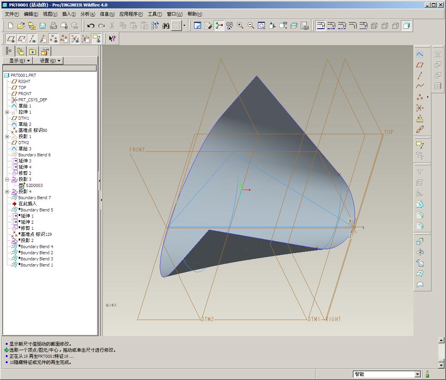Select the Sketch tool in right toolbar
Image resolution: width=446 pixels, height=380 pixels.
click(x=420, y=54)
